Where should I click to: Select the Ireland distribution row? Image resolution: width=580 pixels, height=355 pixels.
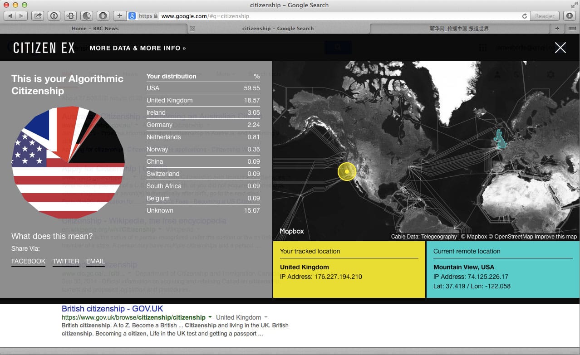click(203, 112)
